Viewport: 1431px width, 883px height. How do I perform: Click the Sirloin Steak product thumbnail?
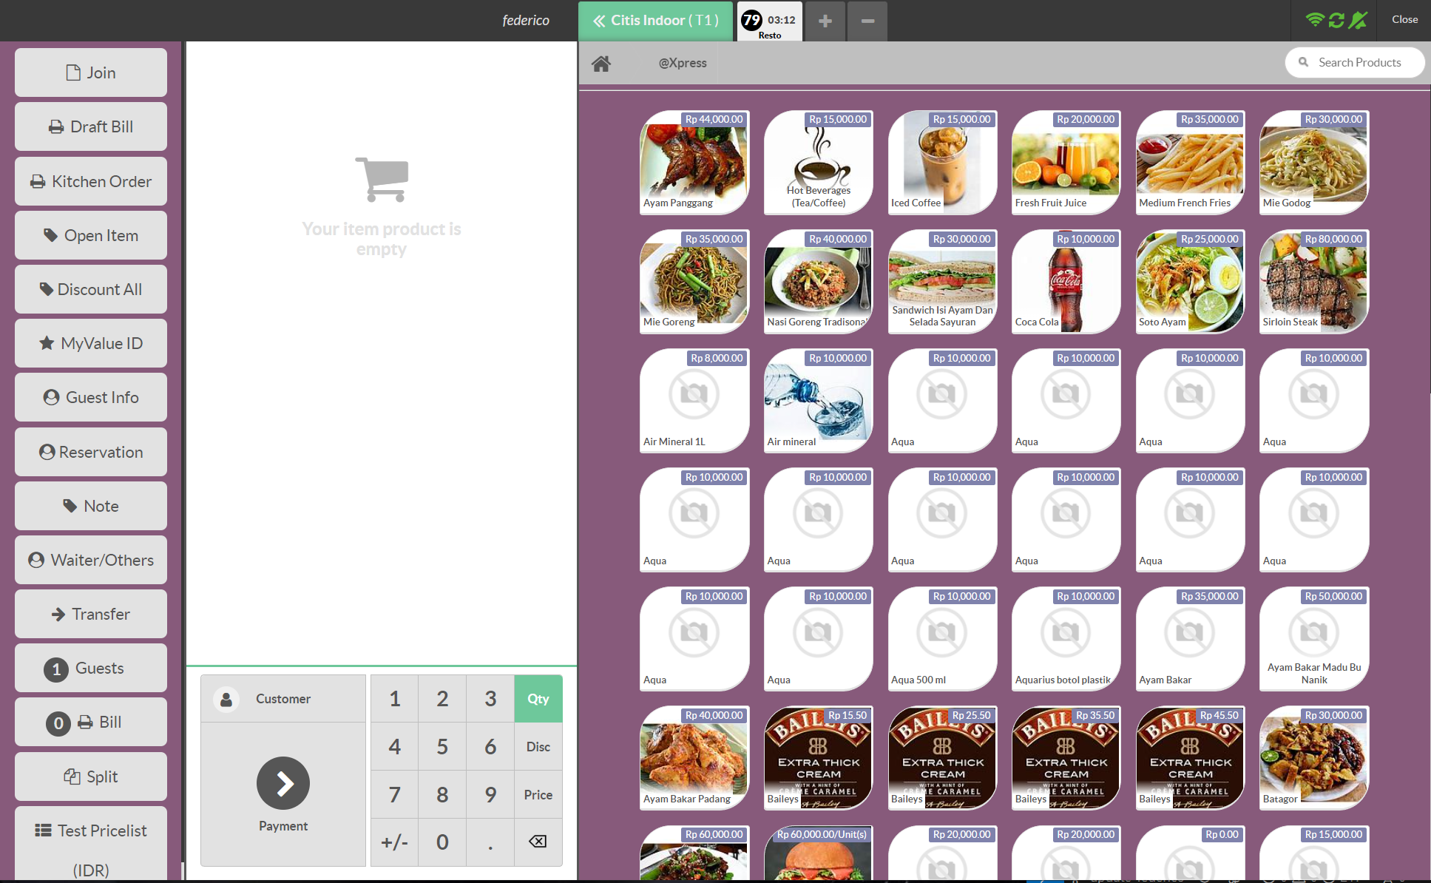pyautogui.click(x=1311, y=281)
